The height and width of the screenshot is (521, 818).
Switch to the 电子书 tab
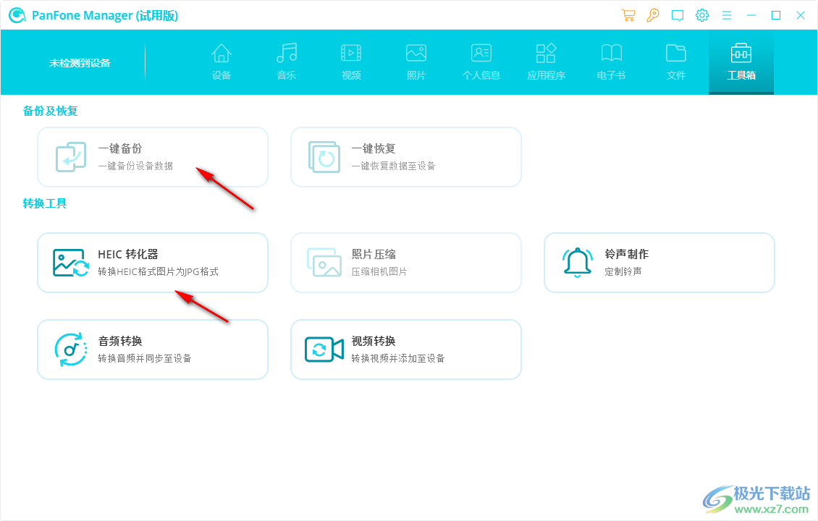pyautogui.click(x=611, y=62)
